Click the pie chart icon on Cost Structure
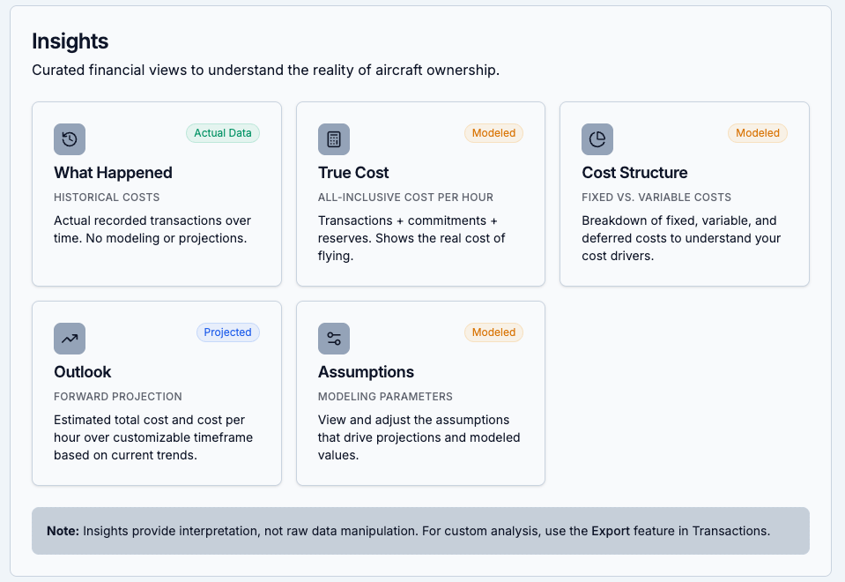Screen dimensions: 845x582 click(597, 139)
